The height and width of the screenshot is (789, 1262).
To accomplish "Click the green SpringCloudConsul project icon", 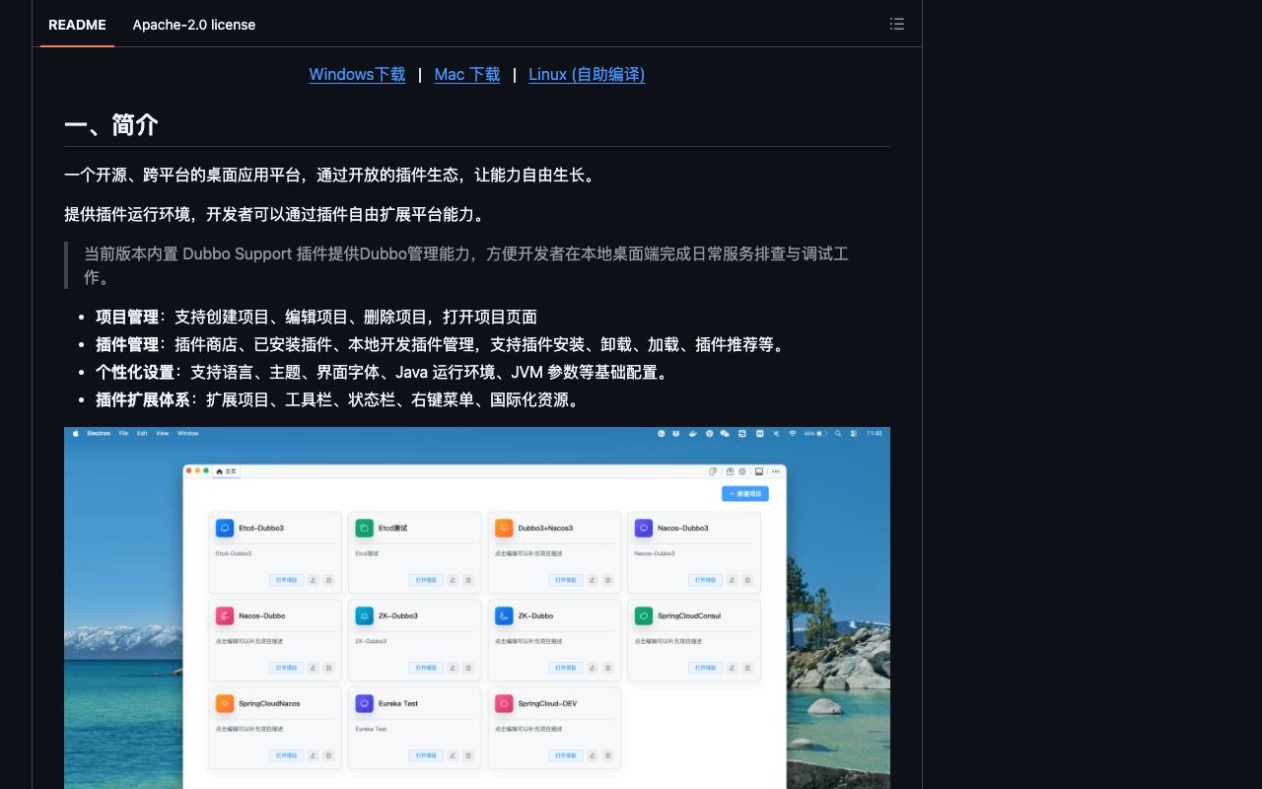I will click(644, 615).
